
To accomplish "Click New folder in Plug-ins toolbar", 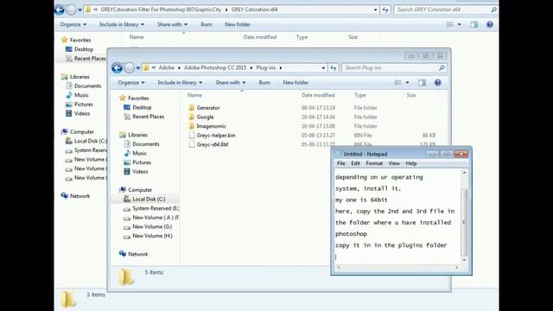I will [296, 83].
